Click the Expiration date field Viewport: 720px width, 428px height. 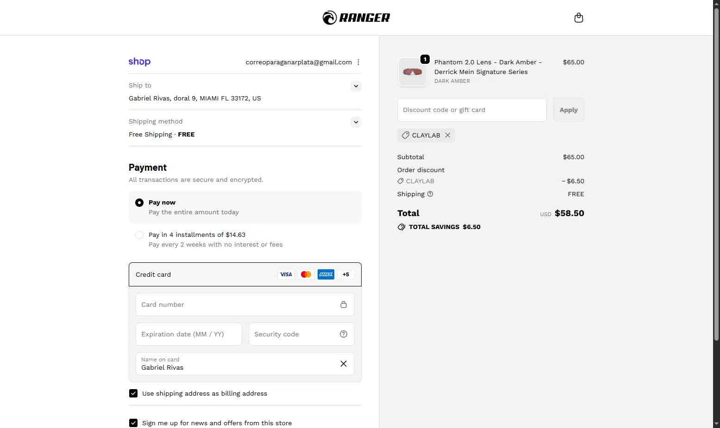(x=189, y=334)
